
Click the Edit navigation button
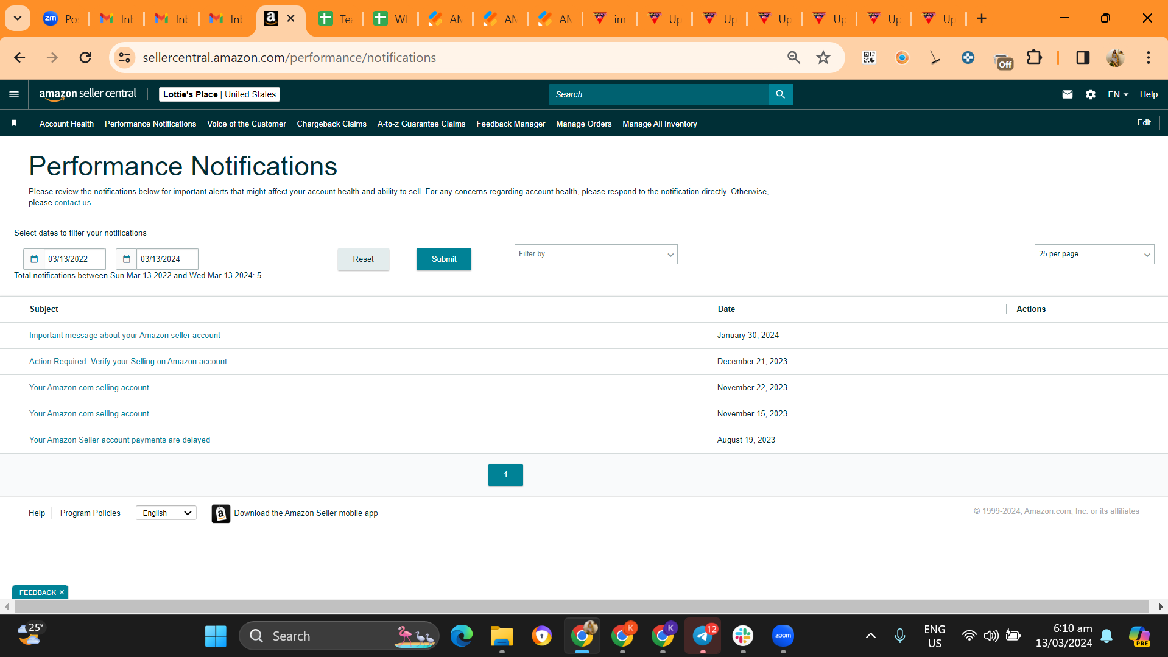pos(1144,123)
